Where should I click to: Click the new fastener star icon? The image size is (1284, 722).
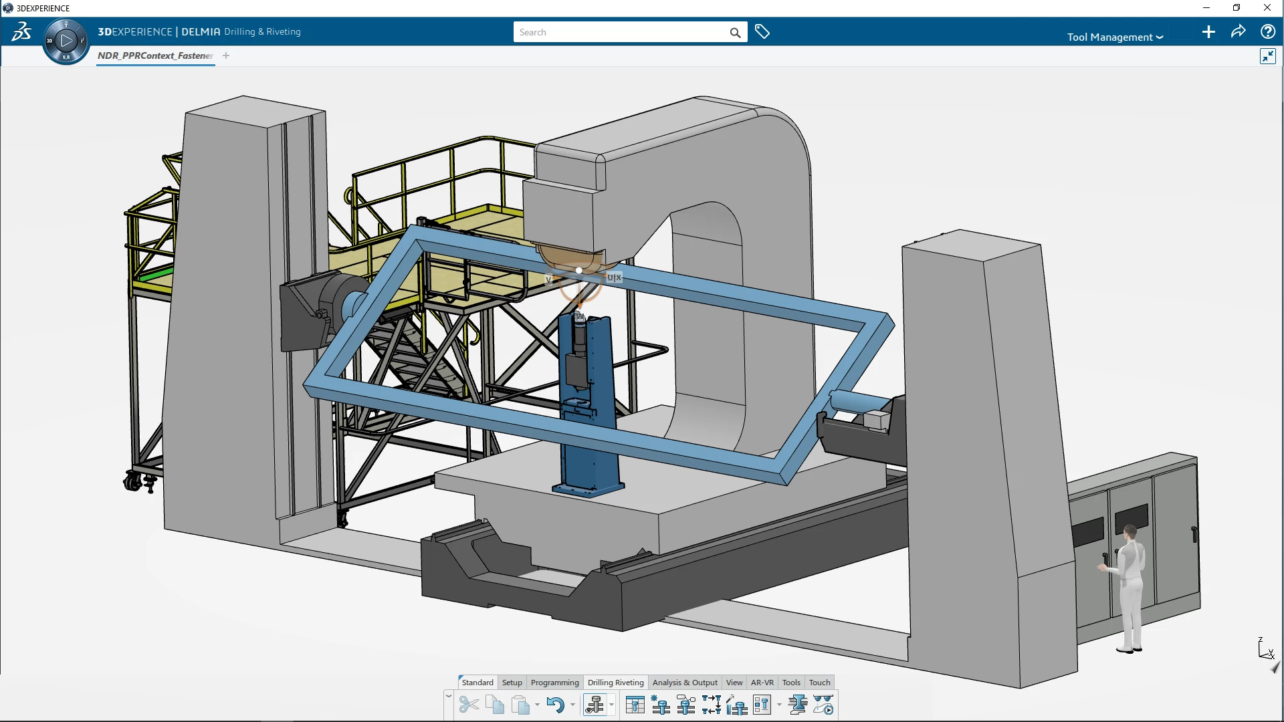pos(661,705)
